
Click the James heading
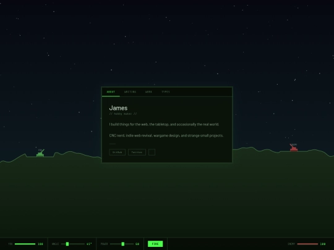(x=118, y=108)
